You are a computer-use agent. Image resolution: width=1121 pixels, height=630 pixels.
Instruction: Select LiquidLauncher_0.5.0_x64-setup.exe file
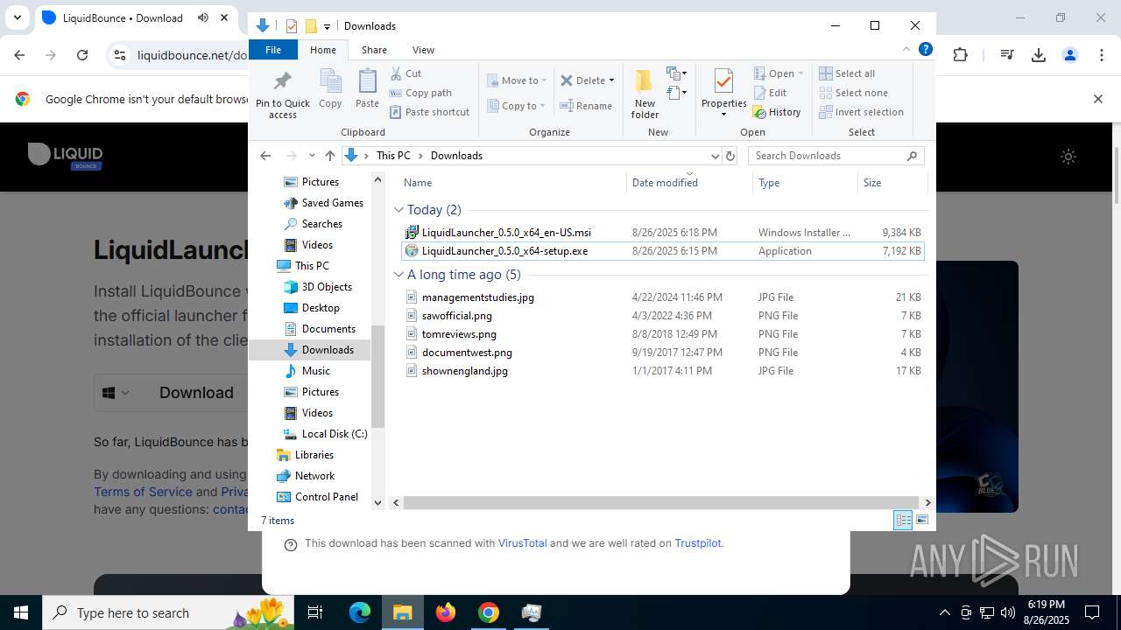[663, 251]
